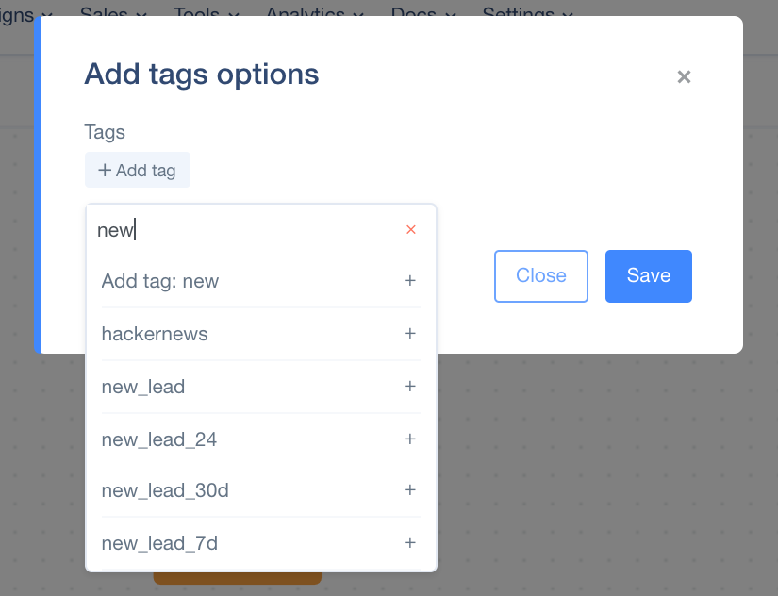Click plus icon beside new_lead_24
The width and height of the screenshot is (778, 596).
[410, 439]
